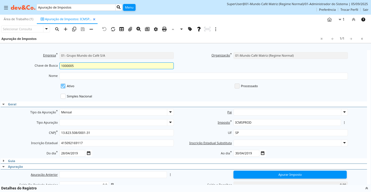
Task: Switch to Área de Trabalho tab
Action: (18, 19)
